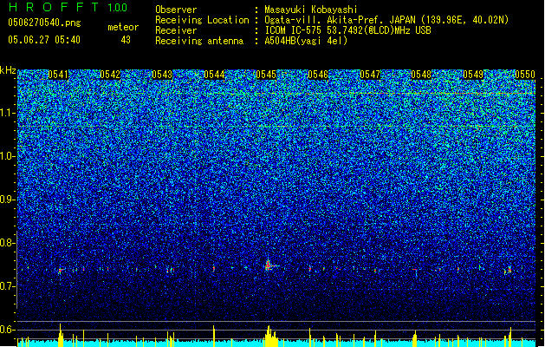Click the meteor label
Screen dimensions: 545x347
123,27
